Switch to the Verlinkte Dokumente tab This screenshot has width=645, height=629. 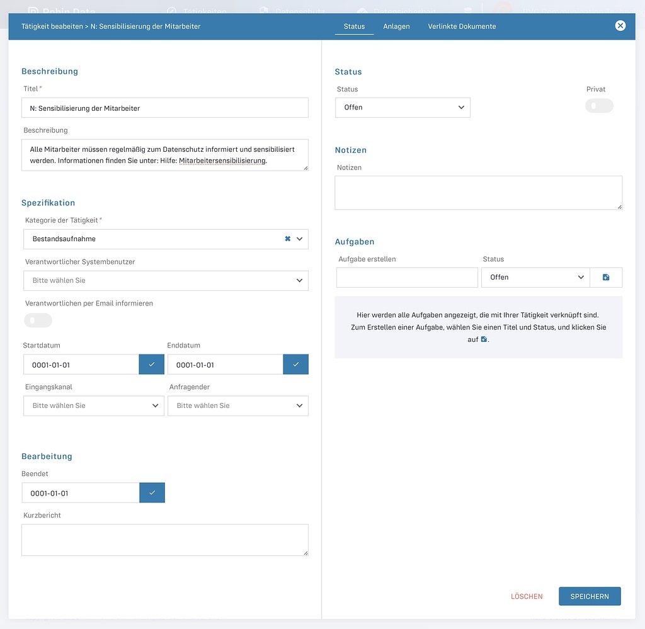click(x=462, y=26)
